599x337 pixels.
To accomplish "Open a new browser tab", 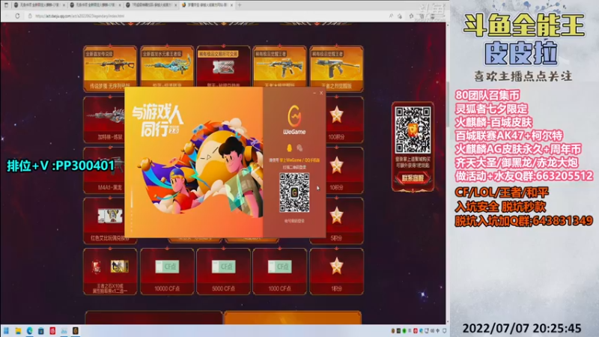I will click(240, 5).
